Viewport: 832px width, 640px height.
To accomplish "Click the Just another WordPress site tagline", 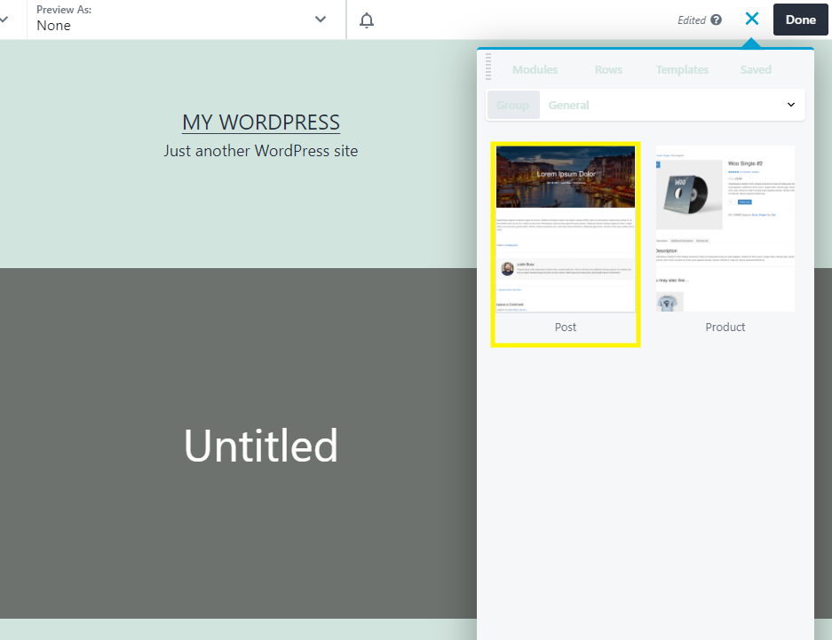I will [260, 151].
